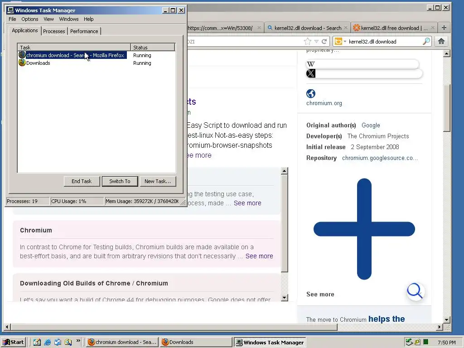
Task: Click the 'ee more' link under browser-snapshots text
Action: coord(199,155)
